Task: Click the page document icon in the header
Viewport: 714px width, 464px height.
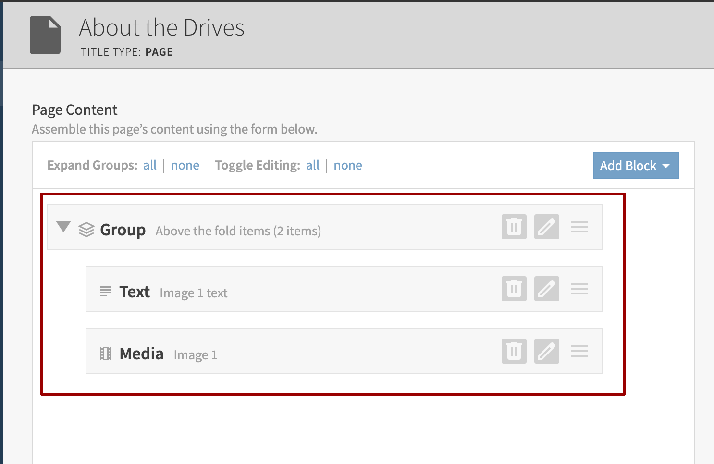Action: 45,35
